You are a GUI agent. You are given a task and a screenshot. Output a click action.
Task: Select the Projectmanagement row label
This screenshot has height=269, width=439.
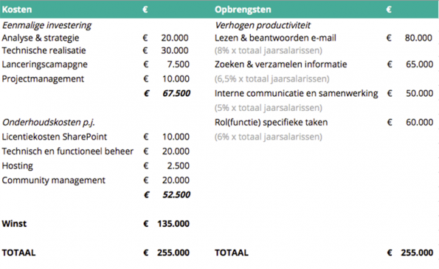[43, 79]
